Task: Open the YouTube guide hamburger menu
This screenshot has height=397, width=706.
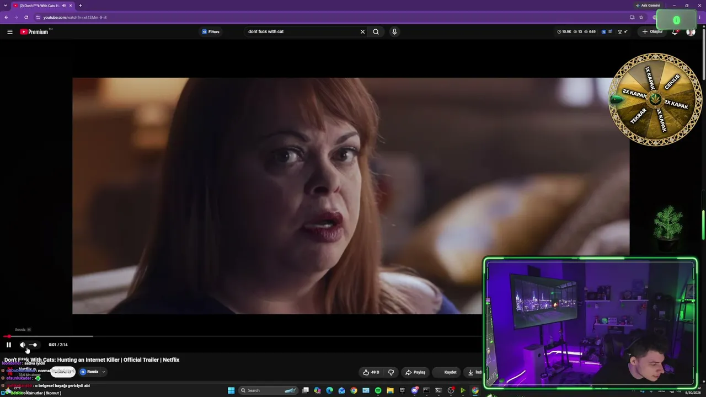Action: [10, 31]
